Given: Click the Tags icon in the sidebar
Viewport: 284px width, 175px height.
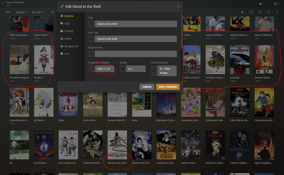Looking at the screenshot, I should [62, 23].
